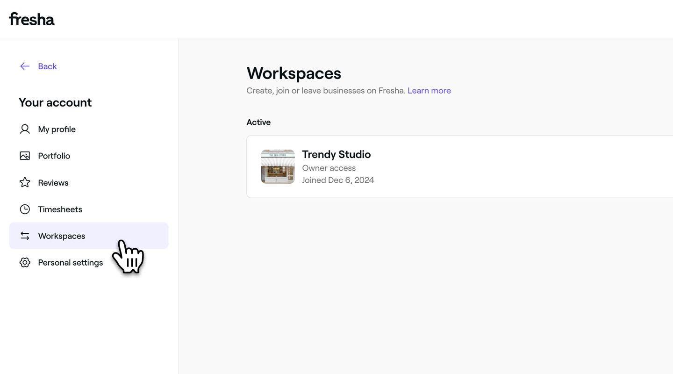Image resolution: width=673 pixels, height=374 pixels.
Task: Click the Trendy Studio storefront thumbnail
Action: [278, 166]
